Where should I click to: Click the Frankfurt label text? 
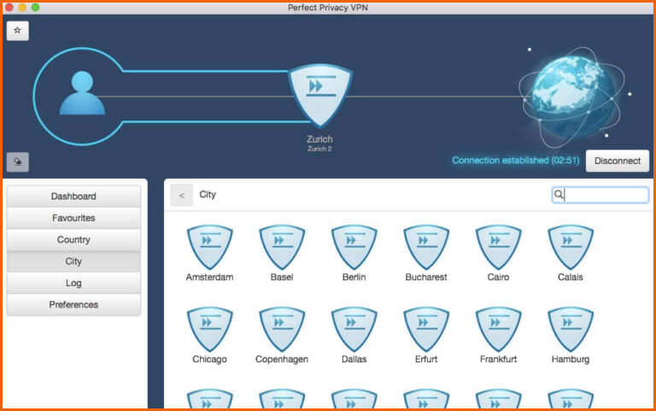tap(498, 359)
